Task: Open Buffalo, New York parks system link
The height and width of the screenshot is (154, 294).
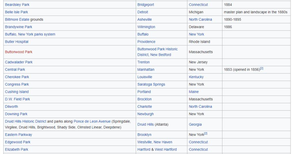Action: pos(30,34)
